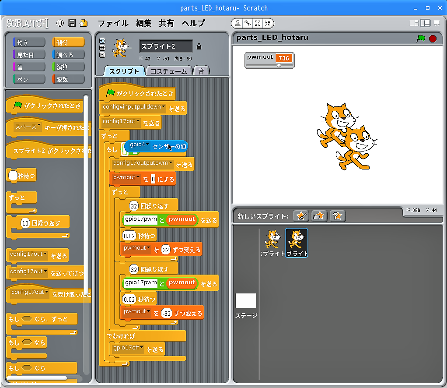Screen dimensions: 447x388
Task: Click the 10 in 回繰り返す palette block
Action: coord(25,223)
